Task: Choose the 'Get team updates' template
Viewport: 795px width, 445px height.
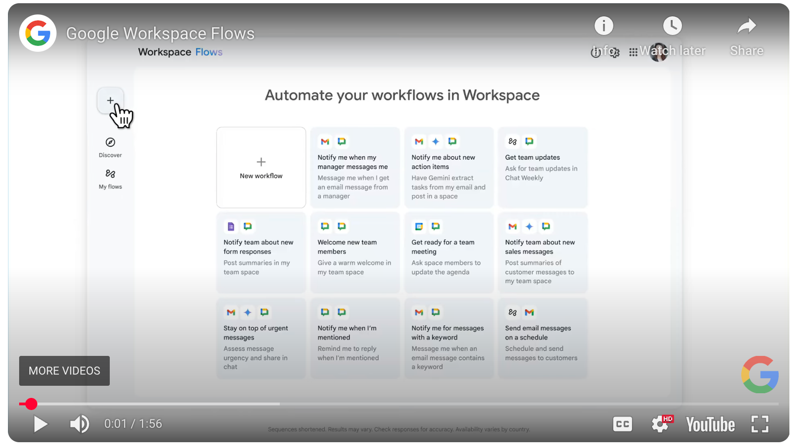Action: 543,167
